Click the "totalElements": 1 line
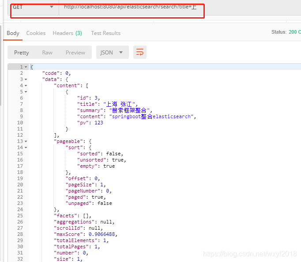The image size is (301, 262). (x=81, y=240)
